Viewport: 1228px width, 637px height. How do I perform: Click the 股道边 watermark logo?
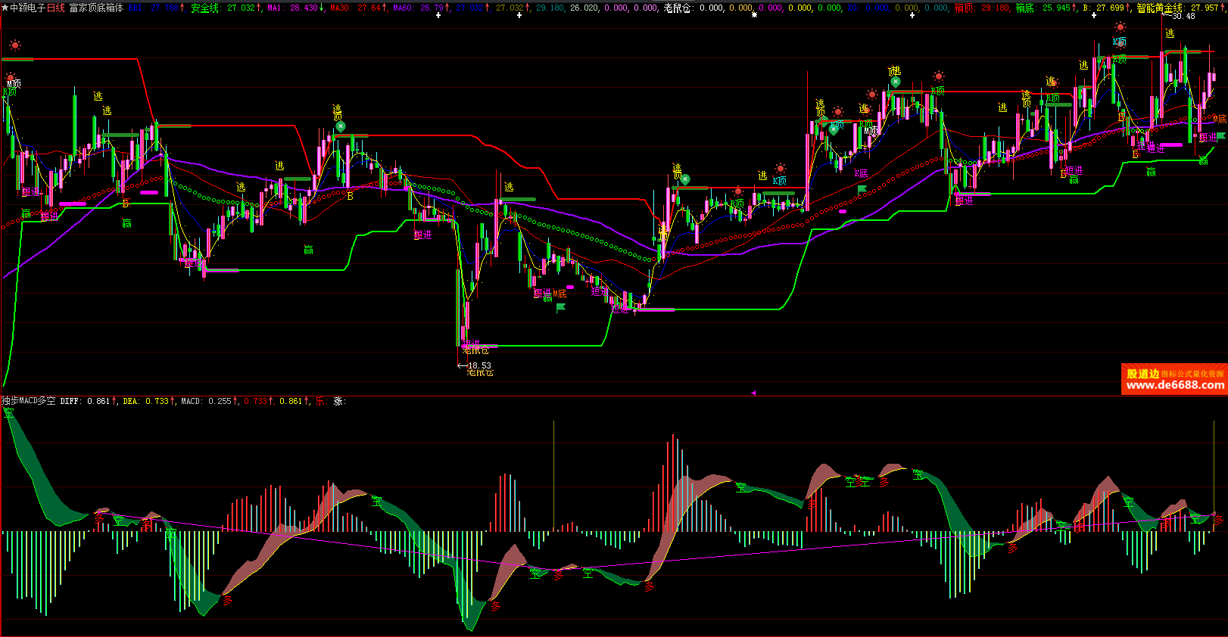pyautogui.click(x=1142, y=374)
